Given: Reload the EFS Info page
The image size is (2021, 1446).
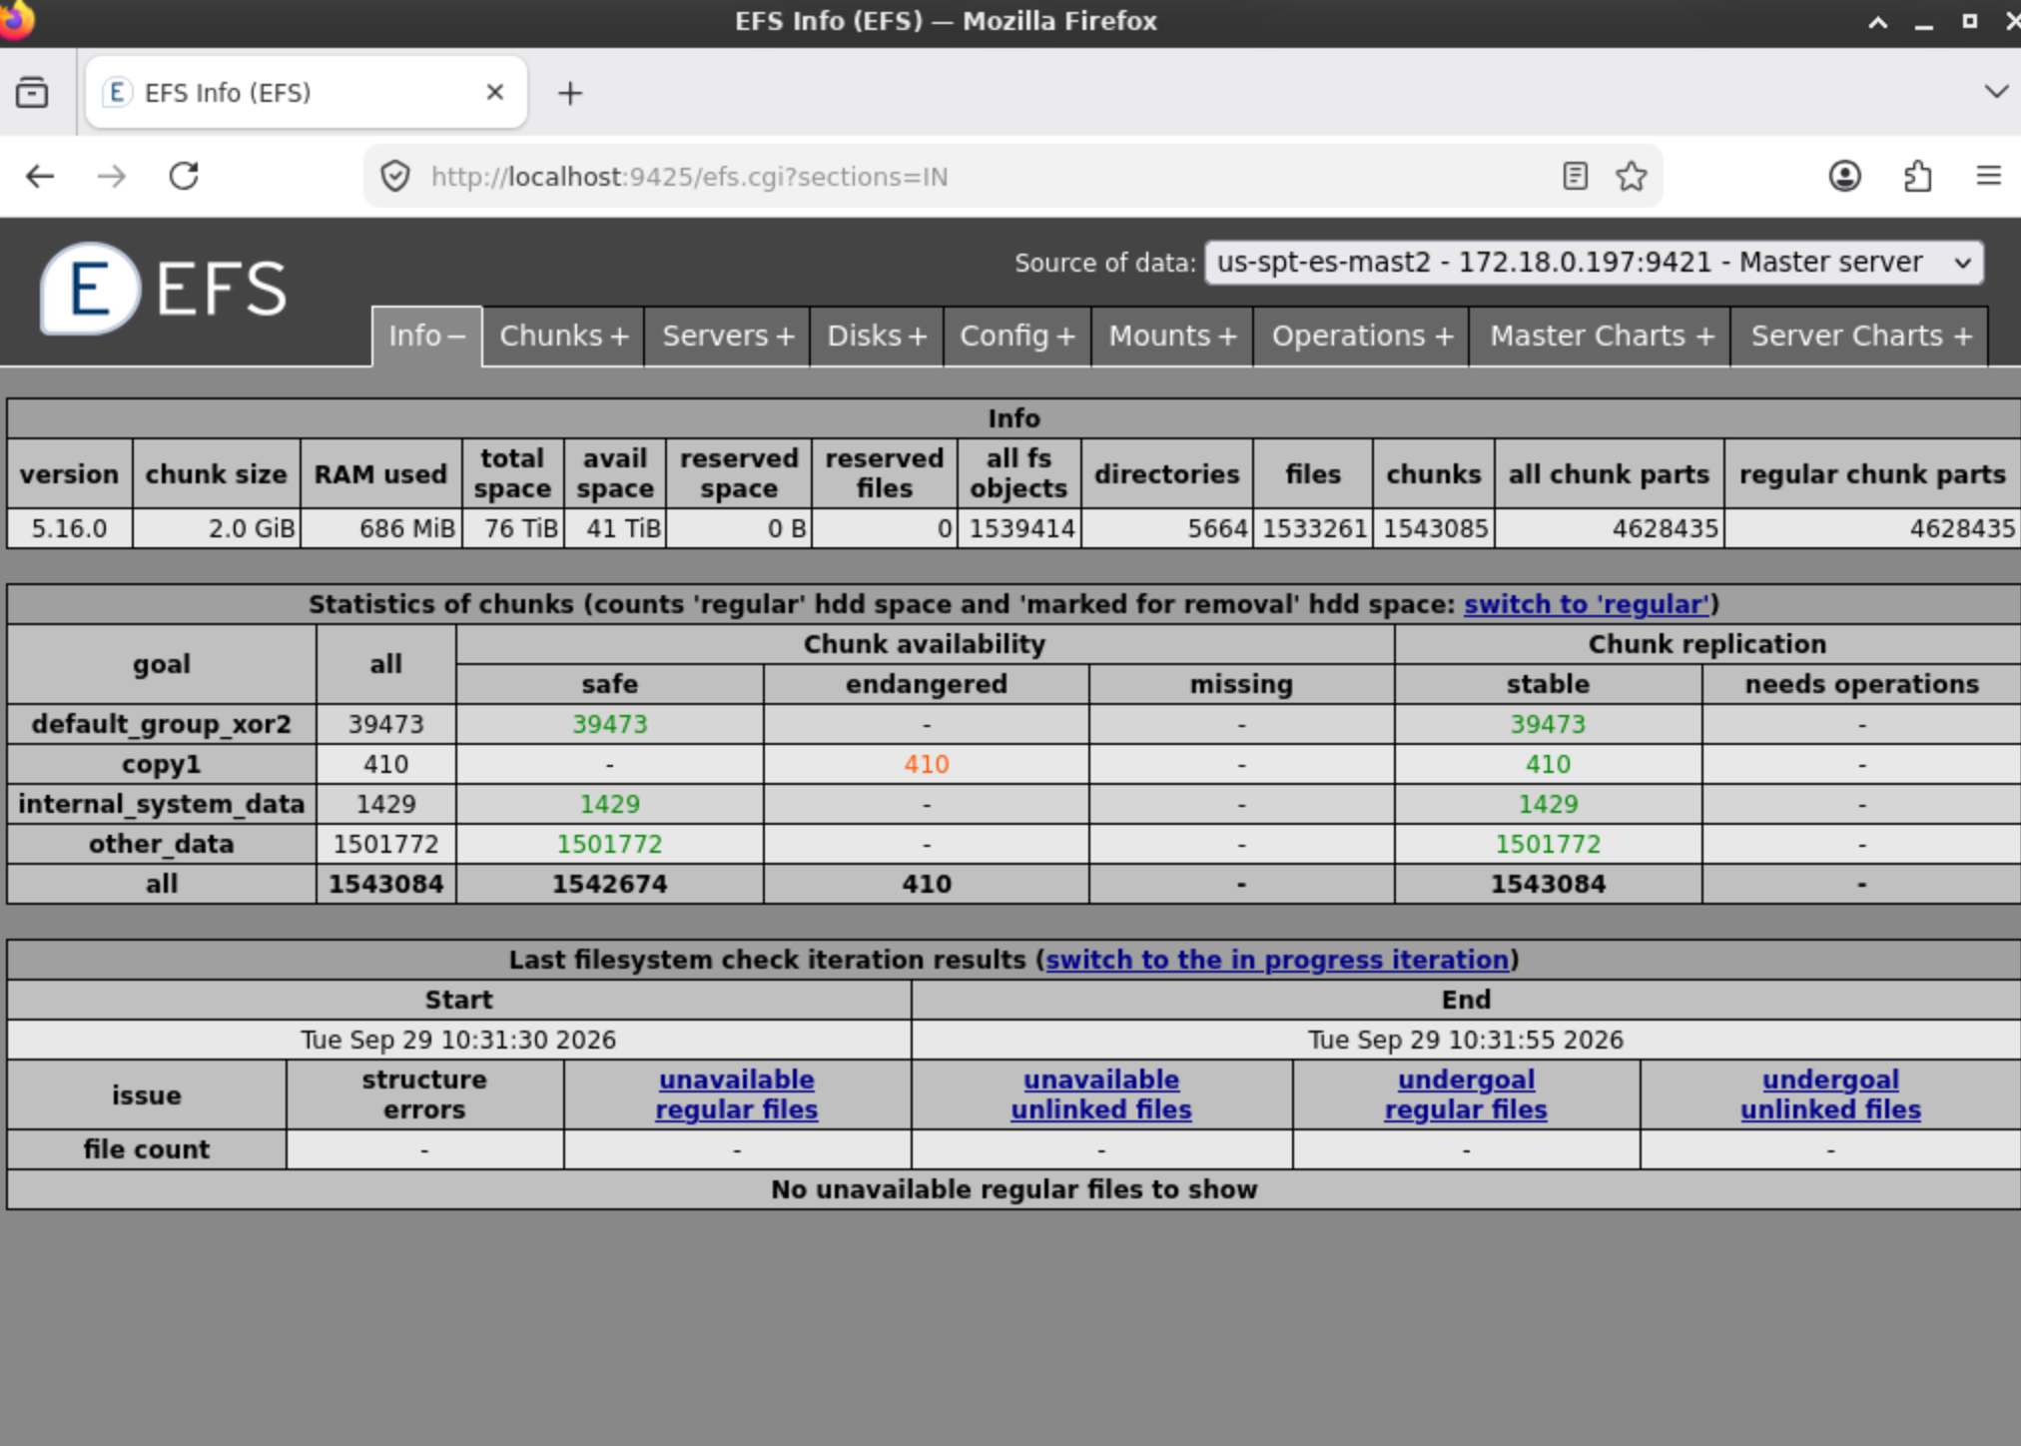Looking at the screenshot, I should click(x=184, y=177).
